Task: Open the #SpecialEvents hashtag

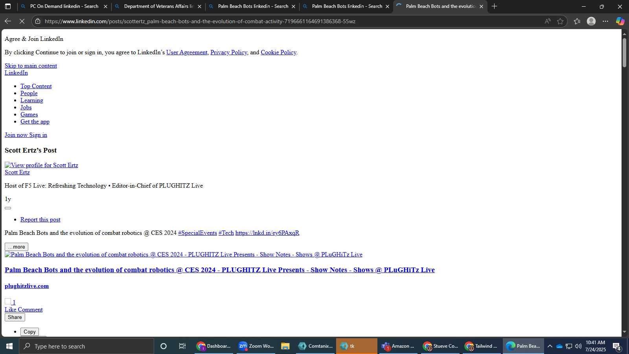Action: click(197, 233)
